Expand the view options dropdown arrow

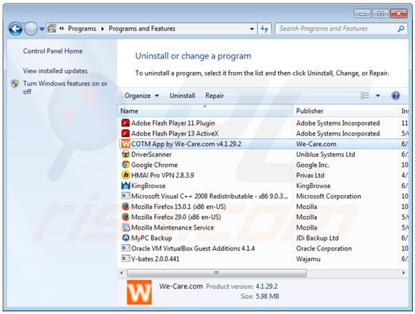pos(378,95)
